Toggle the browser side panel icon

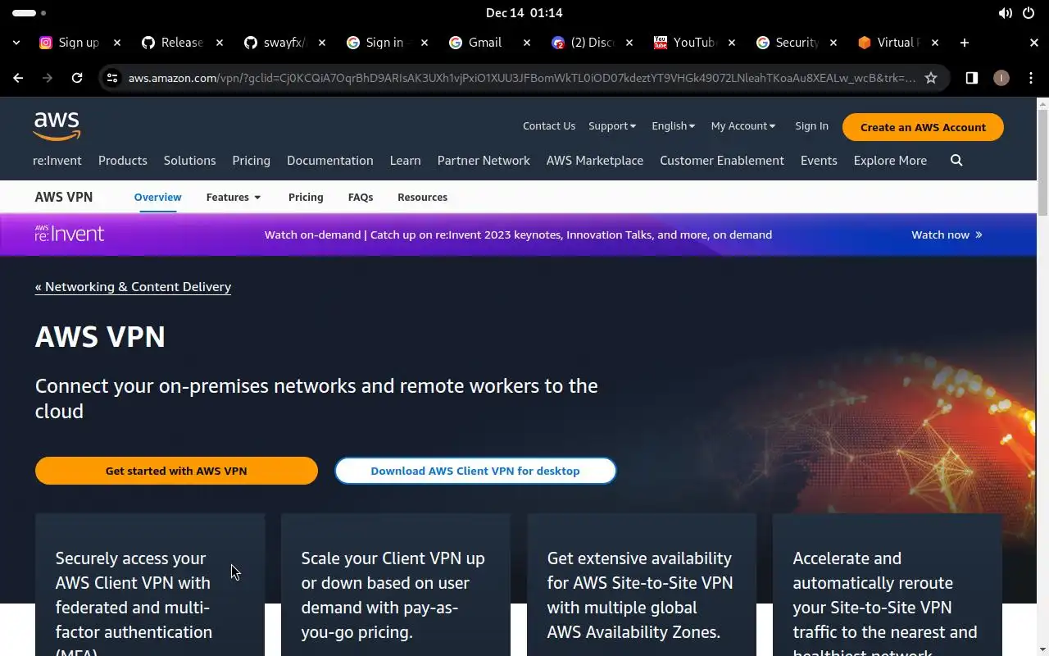click(971, 78)
